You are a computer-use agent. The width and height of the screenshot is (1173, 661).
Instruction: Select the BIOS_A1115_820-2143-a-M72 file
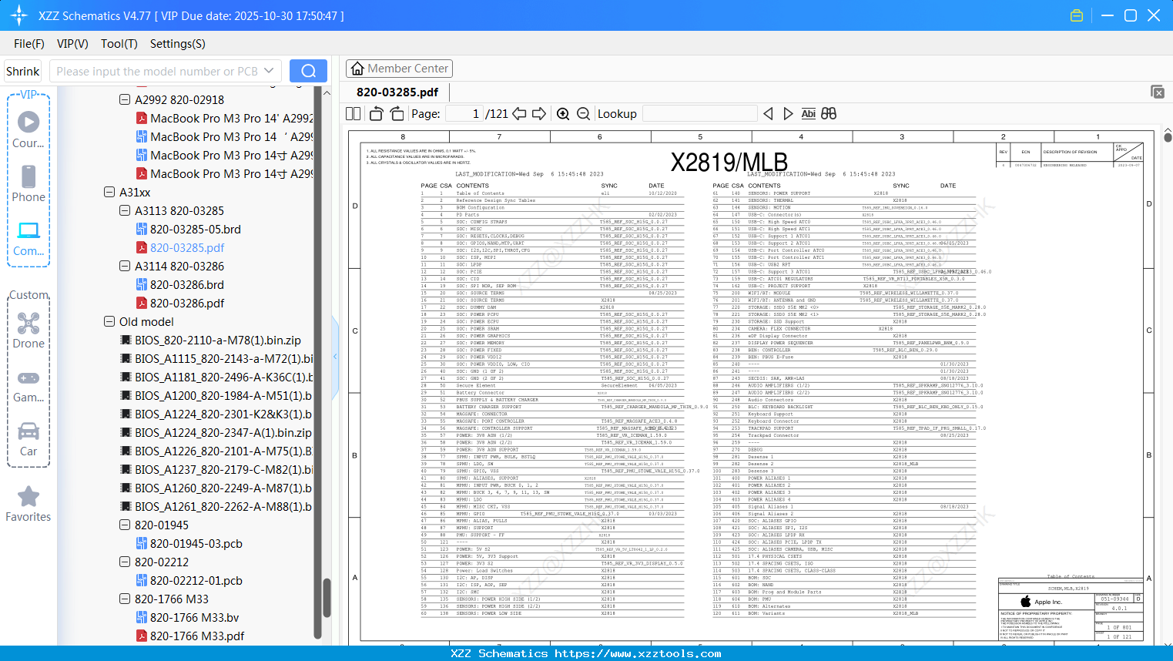[x=216, y=358]
